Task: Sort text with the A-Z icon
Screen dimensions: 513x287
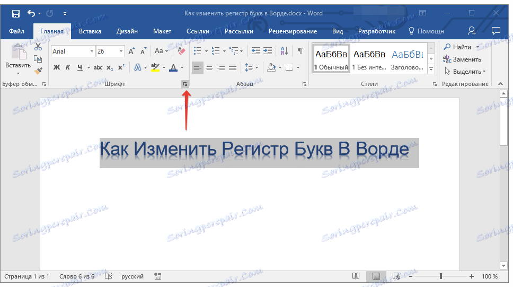Action: pos(284,51)
